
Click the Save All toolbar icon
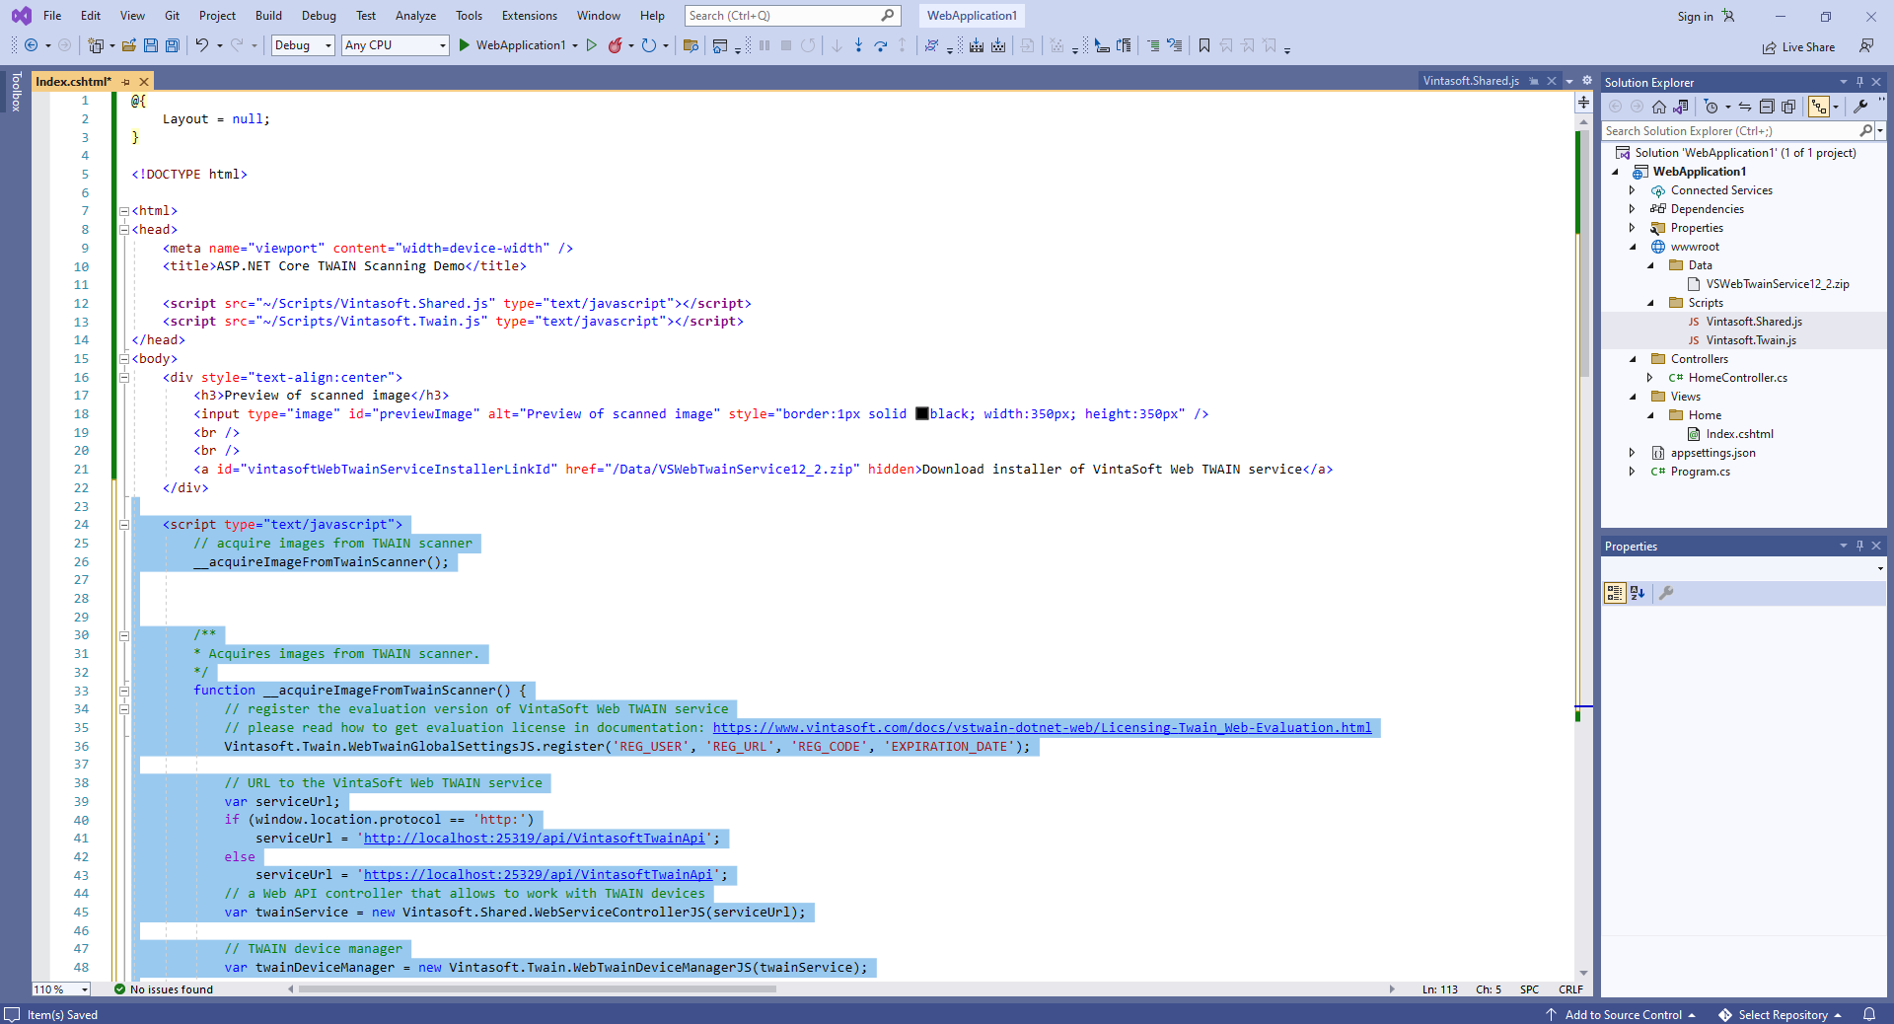(173, 45)
